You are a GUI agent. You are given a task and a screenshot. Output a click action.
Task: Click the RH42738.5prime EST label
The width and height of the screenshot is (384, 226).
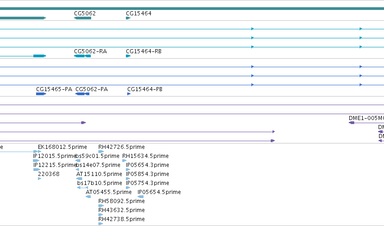coord(121,220)
